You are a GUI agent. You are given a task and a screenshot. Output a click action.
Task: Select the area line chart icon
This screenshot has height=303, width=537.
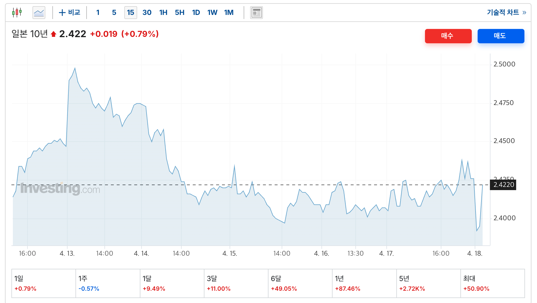click(x=39, y=13)
